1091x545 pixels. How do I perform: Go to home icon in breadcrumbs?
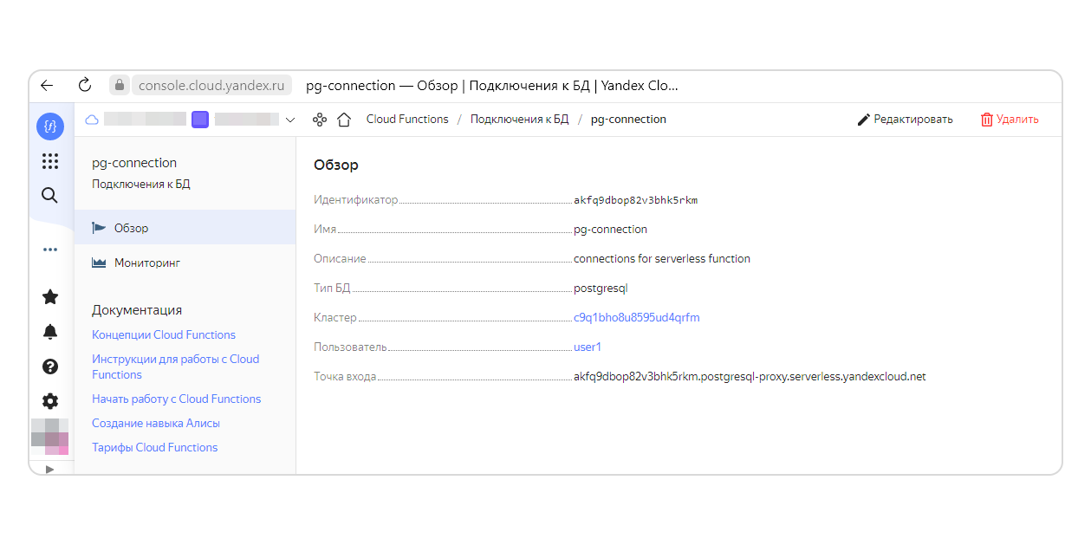pos(344,120)
